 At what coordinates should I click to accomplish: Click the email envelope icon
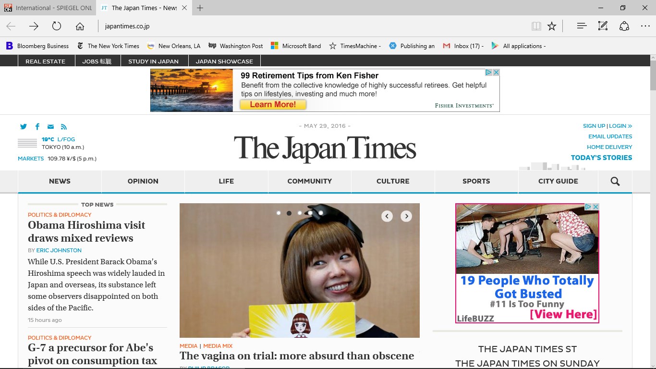pyautogui.click(x=50, y=126)
